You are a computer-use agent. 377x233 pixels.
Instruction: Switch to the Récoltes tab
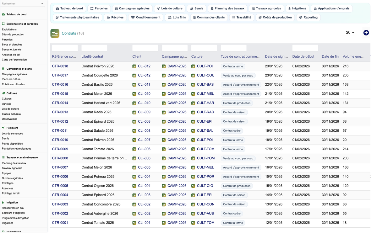tap(115, 18)
